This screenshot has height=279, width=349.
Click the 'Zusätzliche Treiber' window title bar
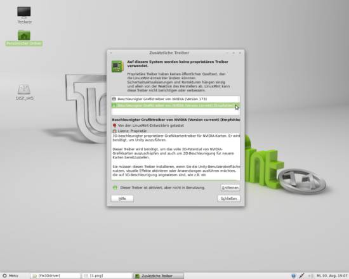pos(169,53)
